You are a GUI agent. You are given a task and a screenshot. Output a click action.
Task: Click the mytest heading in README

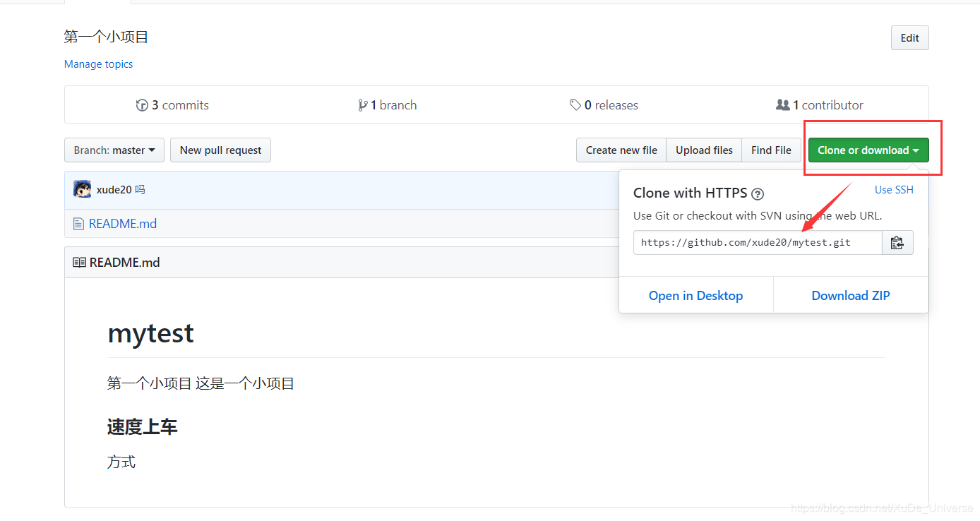(150, 333)
